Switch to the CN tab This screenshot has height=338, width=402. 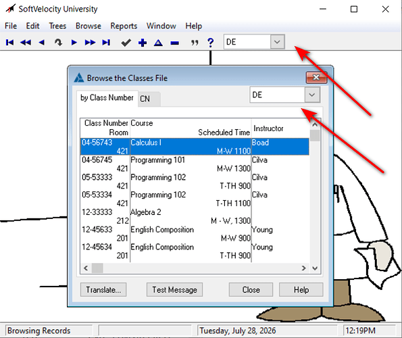click(x=145, y=99)
